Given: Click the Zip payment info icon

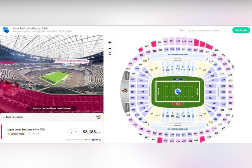Looking at the screenshot, I should (100, 139).
